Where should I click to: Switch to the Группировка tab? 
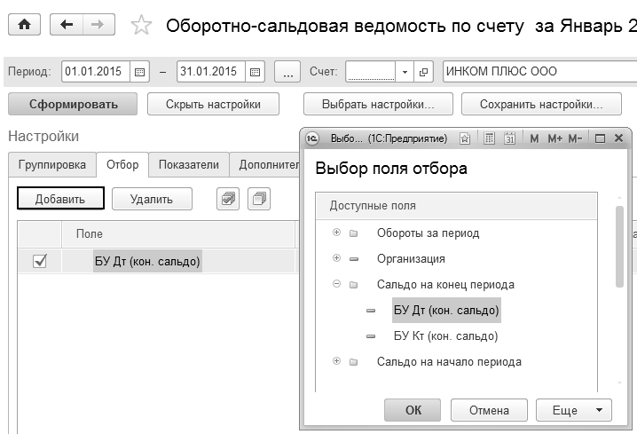click(x=51, y=164)
